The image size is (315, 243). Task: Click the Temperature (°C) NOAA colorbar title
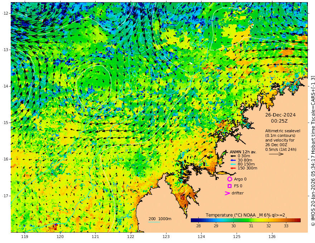[245, 215]
